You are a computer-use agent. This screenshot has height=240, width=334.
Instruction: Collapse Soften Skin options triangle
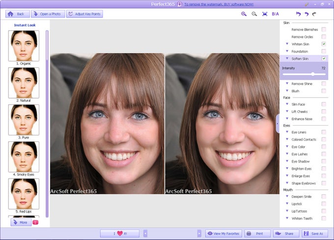pyautogui.click(x=287, y=58)
